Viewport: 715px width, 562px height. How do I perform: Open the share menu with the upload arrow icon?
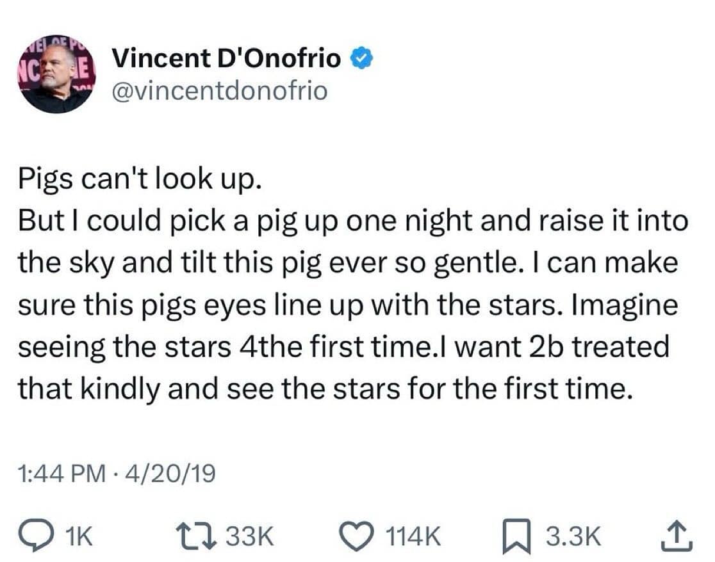click(679, 536)
